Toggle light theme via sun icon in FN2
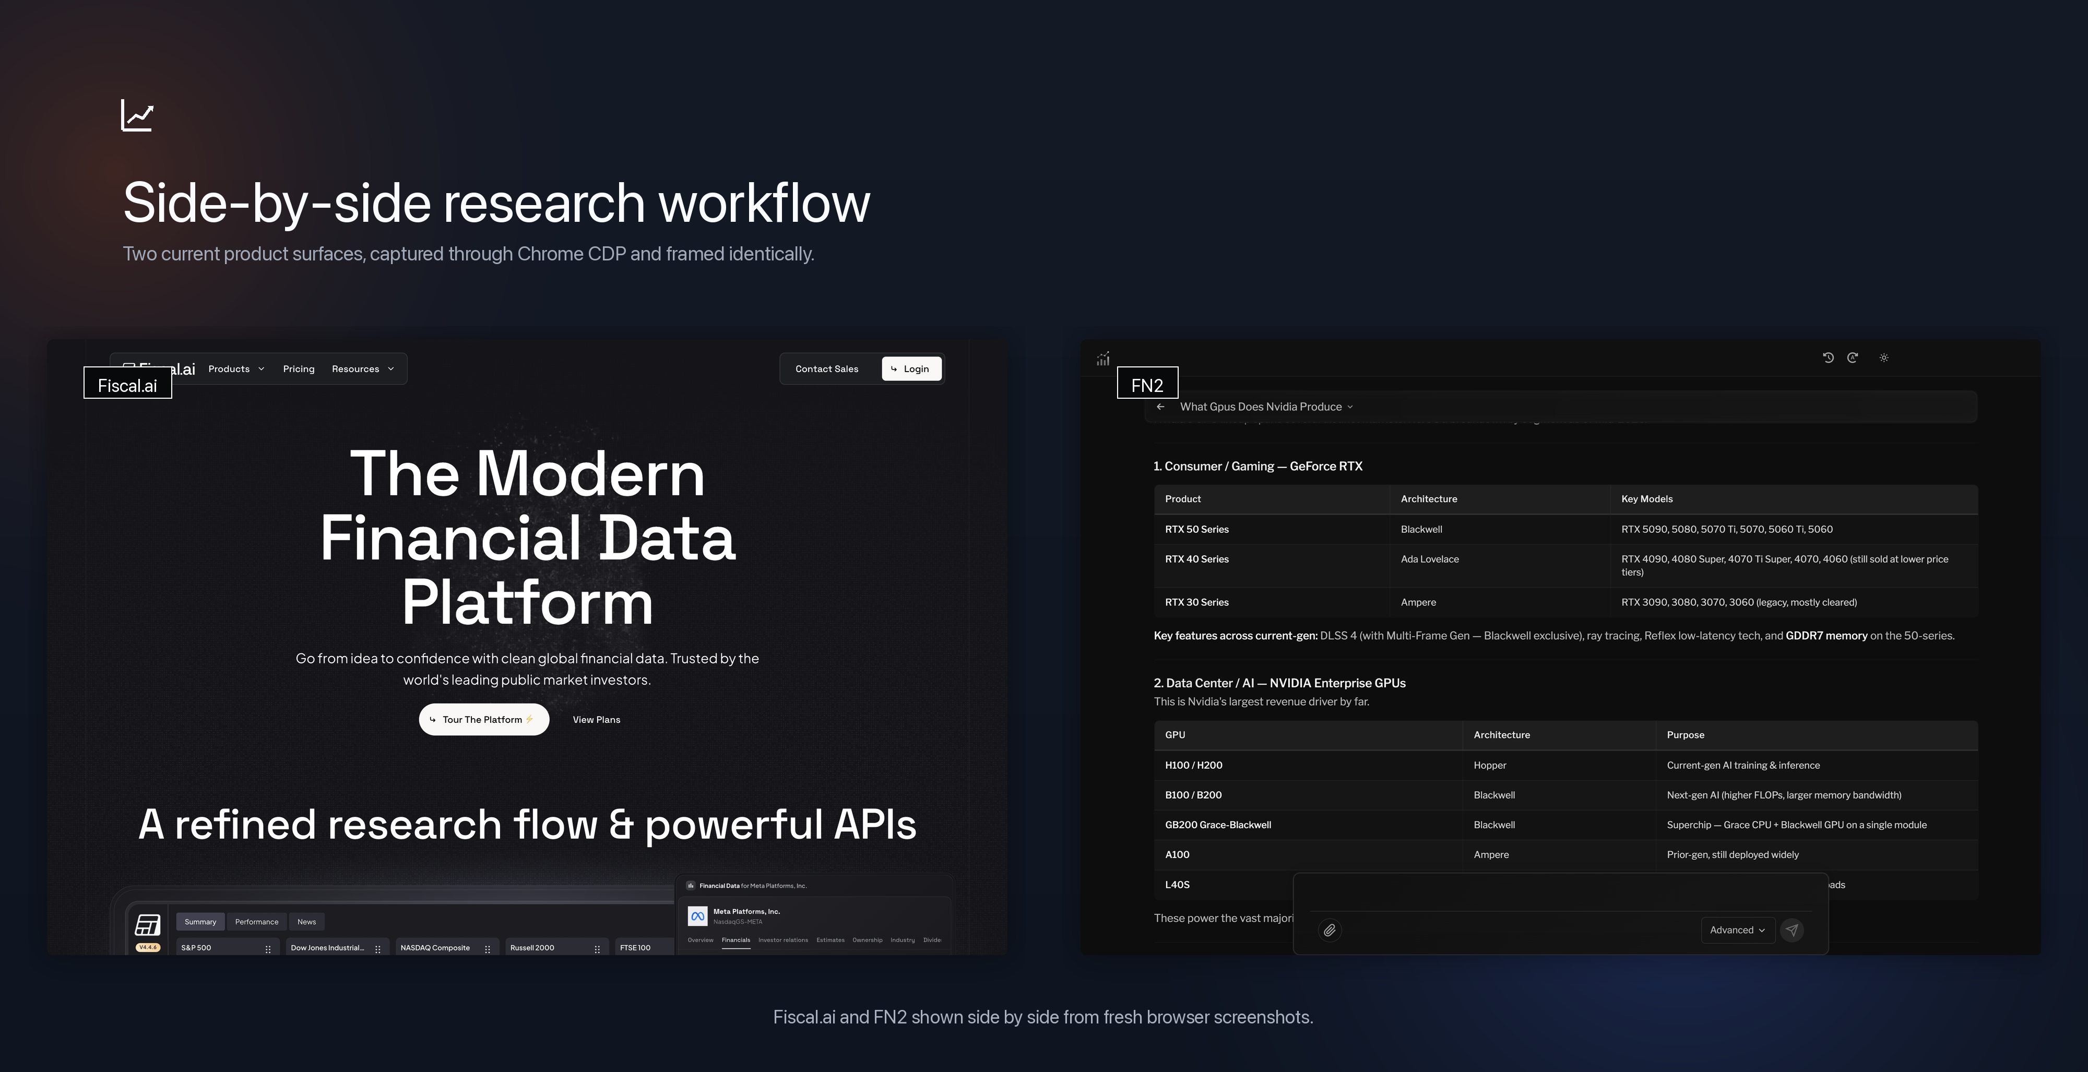The height and width of the screenshot is (1072, 2088). tap(1884, 358)
